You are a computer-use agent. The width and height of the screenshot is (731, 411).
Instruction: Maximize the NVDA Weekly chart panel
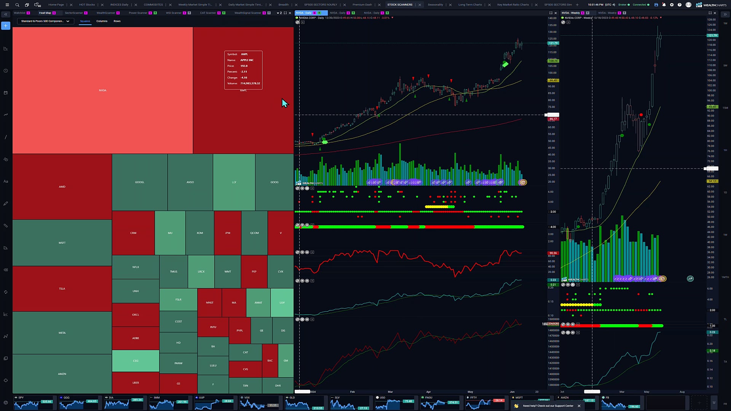[710, 13]
